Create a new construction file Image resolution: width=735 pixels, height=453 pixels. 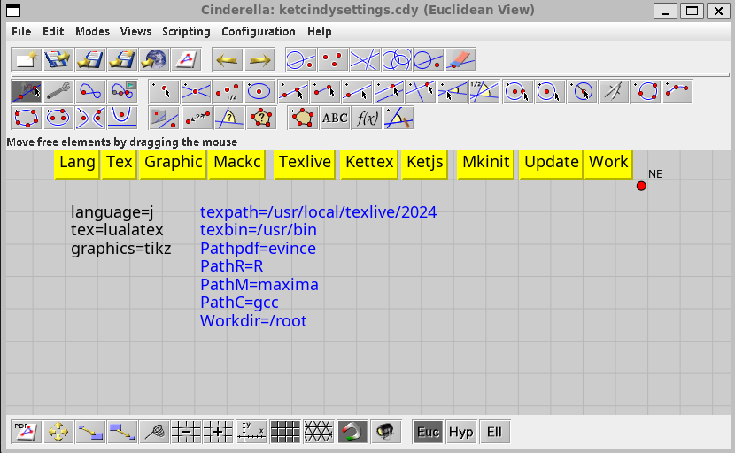pyautogui.click(x=27, y=59)
